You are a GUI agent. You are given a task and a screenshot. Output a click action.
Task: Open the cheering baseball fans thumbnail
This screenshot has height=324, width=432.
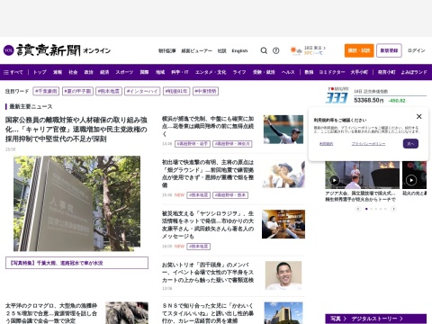(x=283, y=175)
